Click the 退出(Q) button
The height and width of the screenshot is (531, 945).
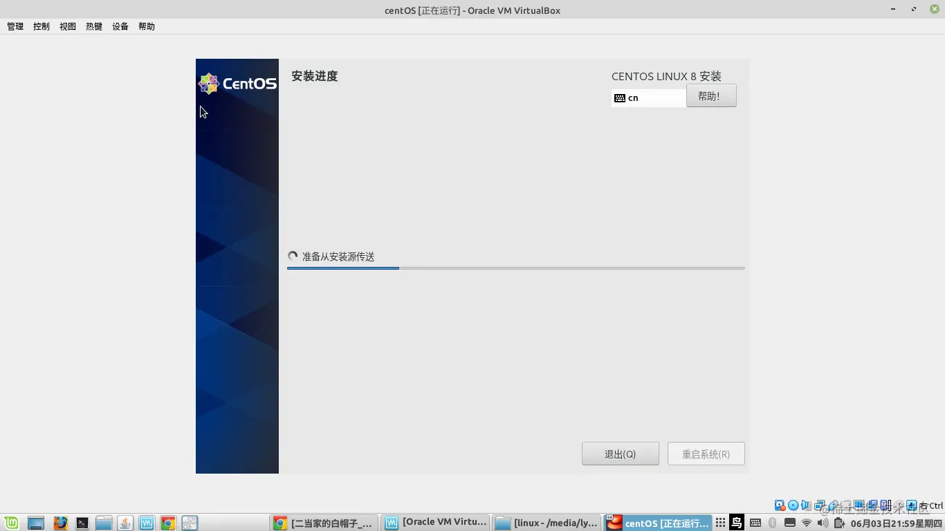621,454
